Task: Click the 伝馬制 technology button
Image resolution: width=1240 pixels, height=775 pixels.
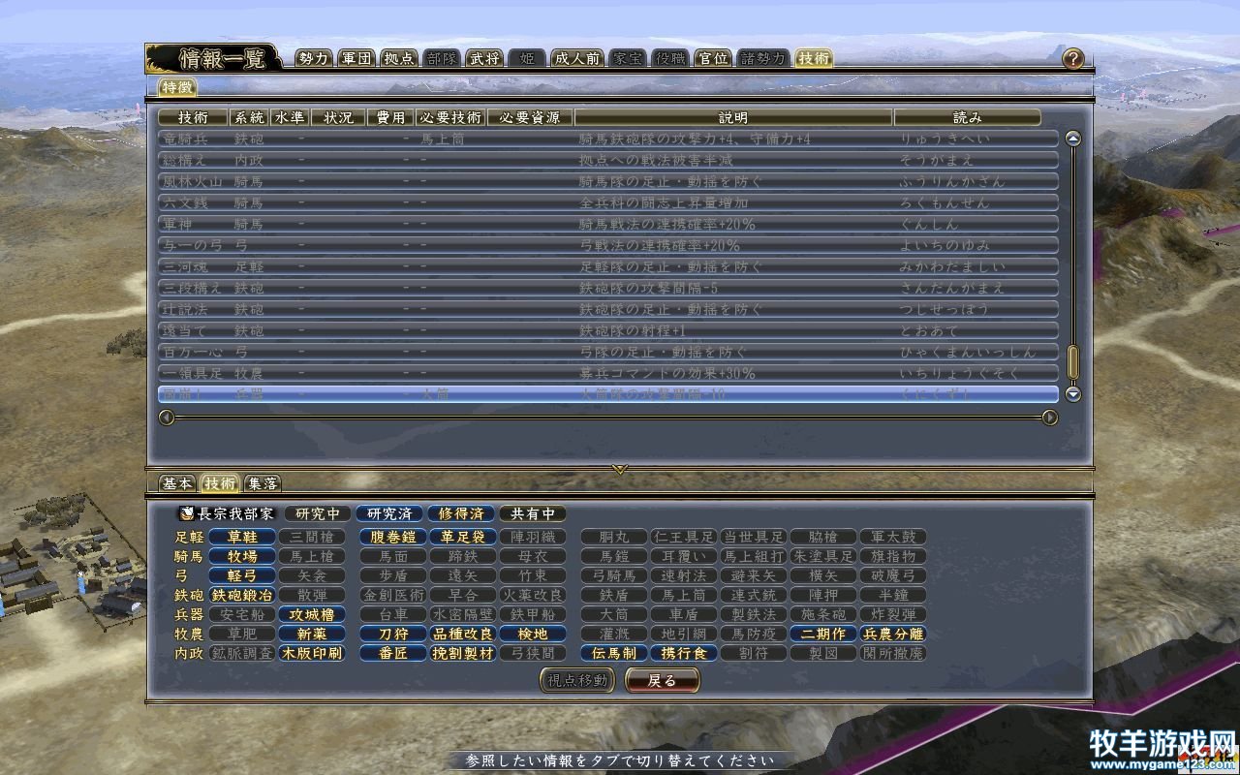Action: tap(614, 653)
